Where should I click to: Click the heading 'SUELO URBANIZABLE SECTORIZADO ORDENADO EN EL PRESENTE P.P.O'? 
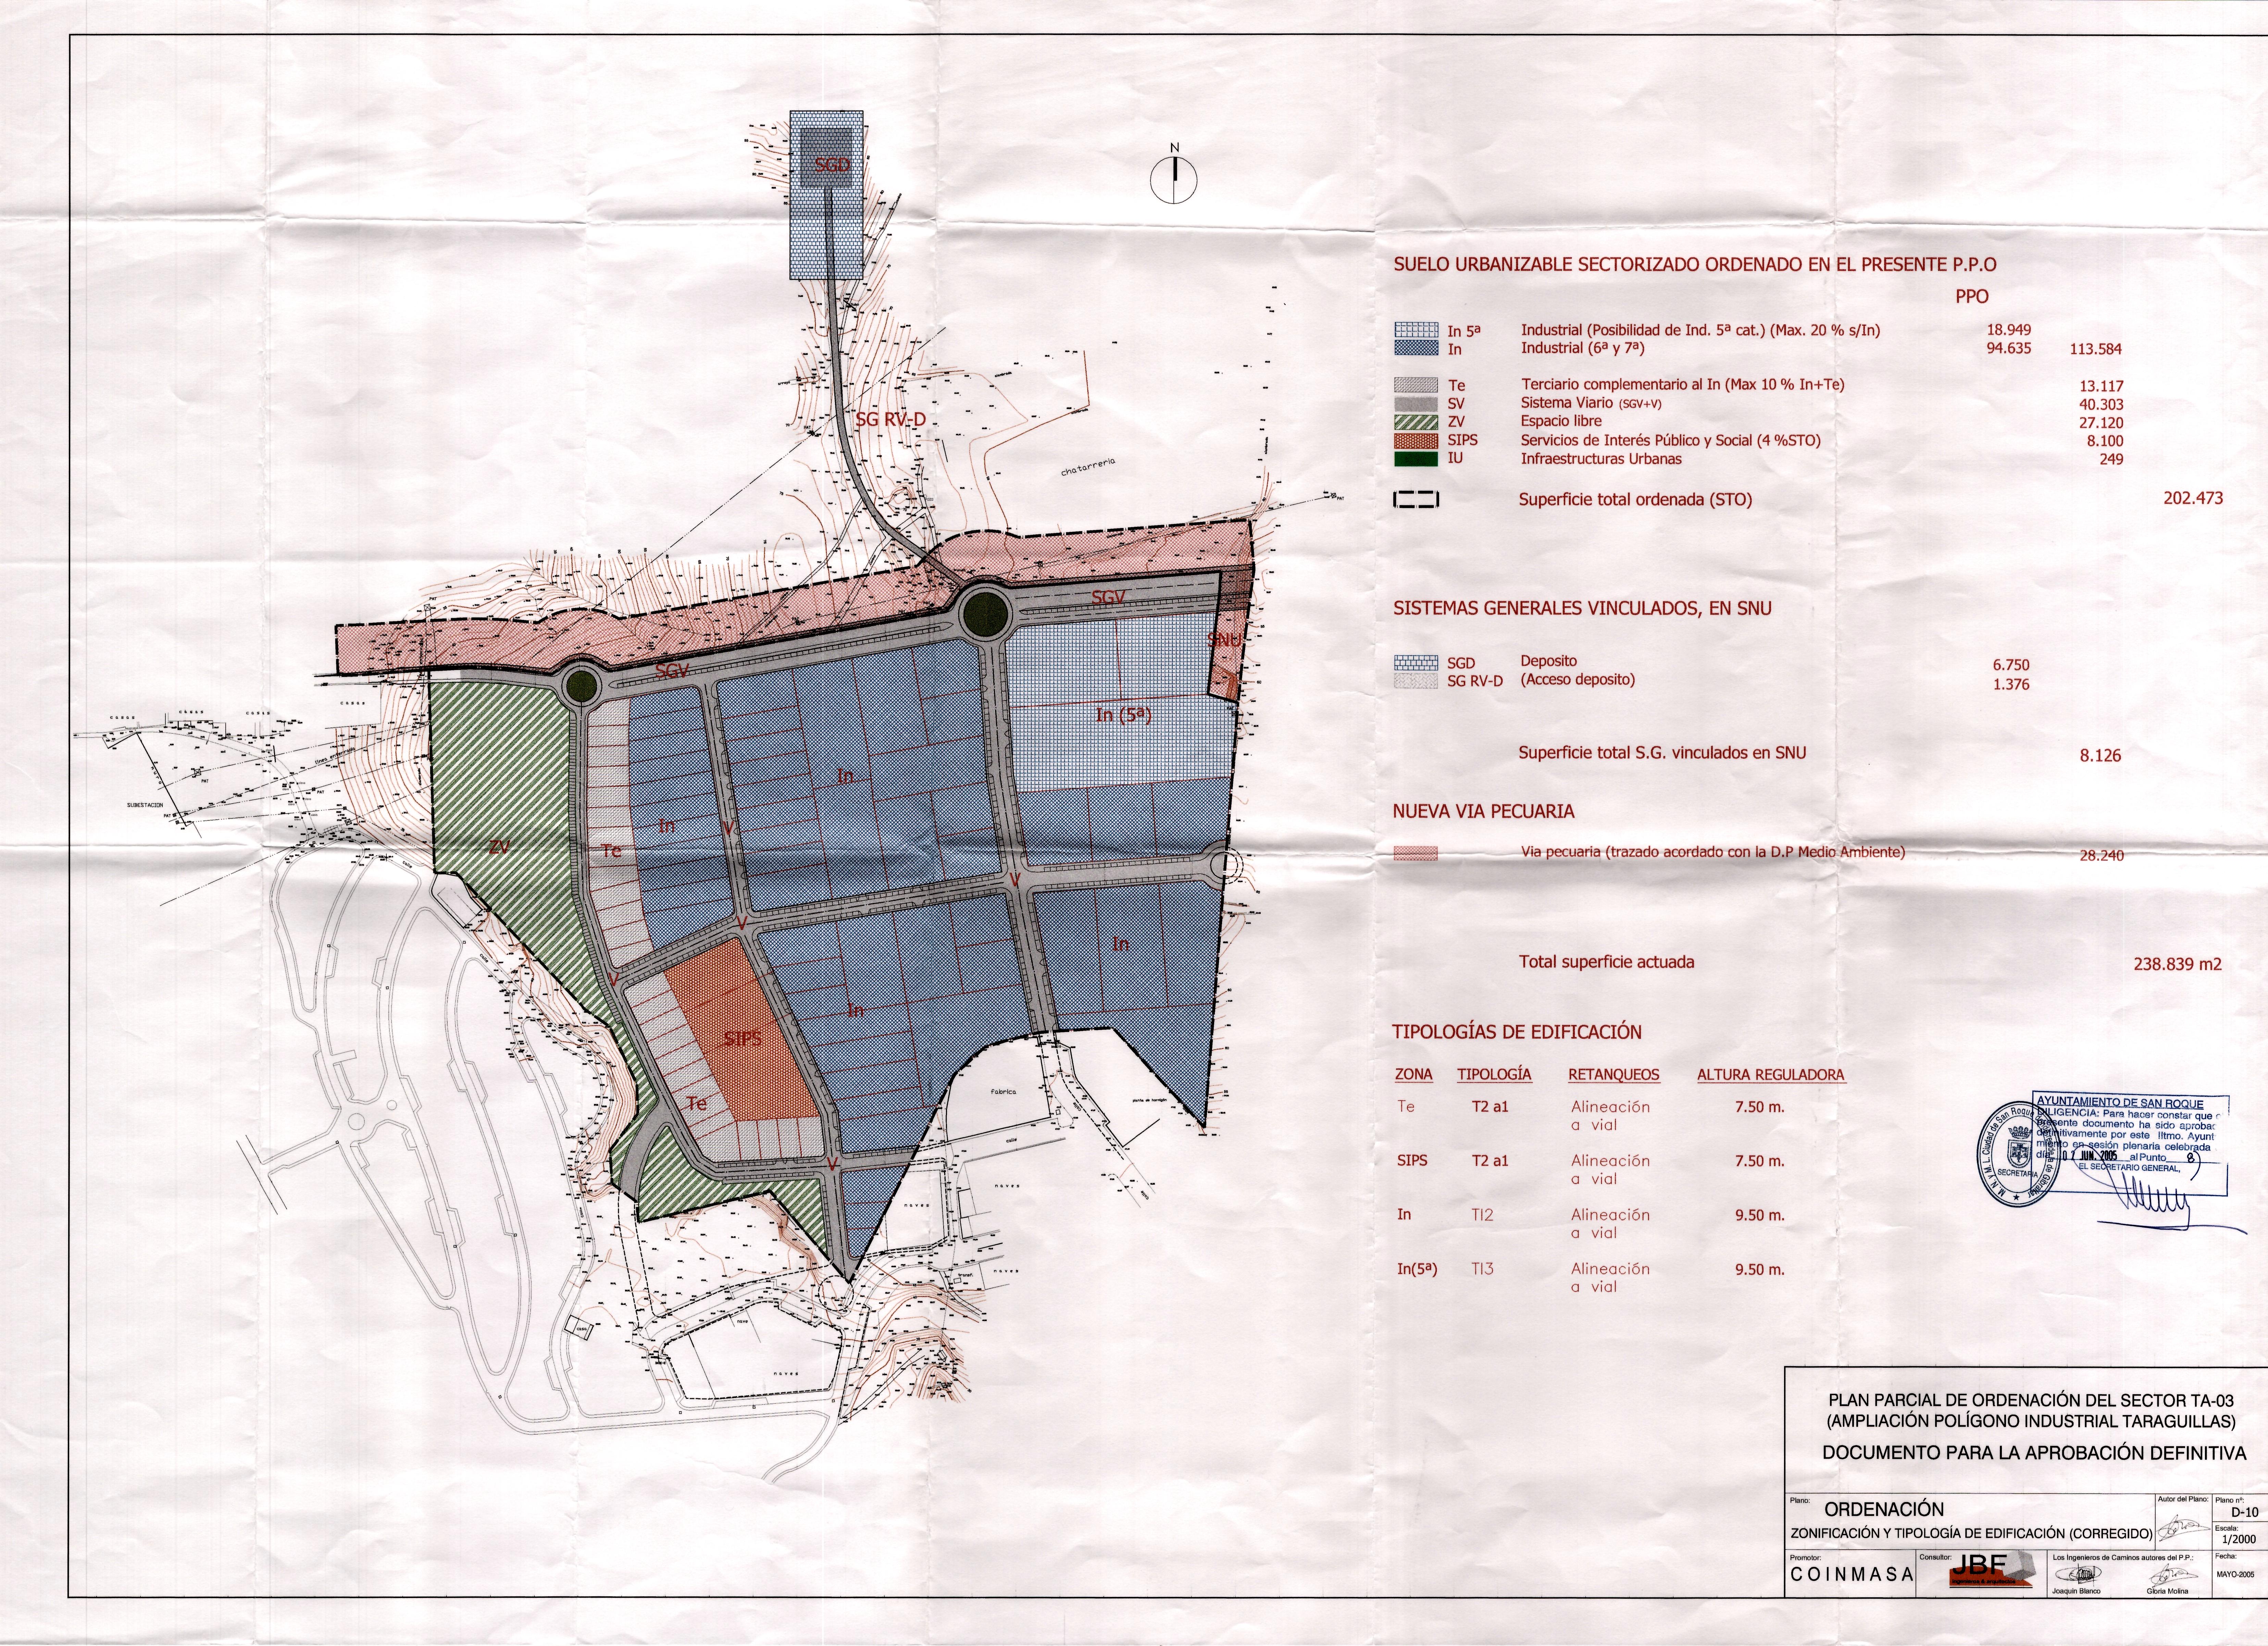click(1695, 265)
